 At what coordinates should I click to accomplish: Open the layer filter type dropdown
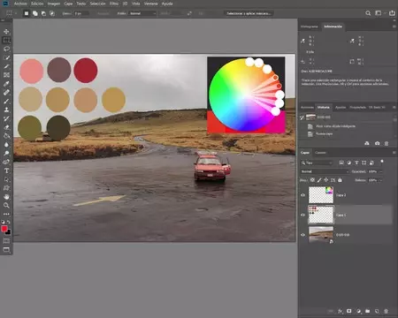click(317, 163)
